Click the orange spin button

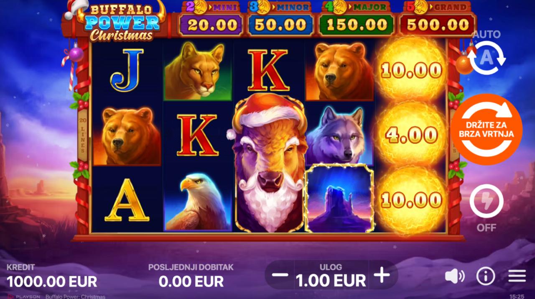487,129
